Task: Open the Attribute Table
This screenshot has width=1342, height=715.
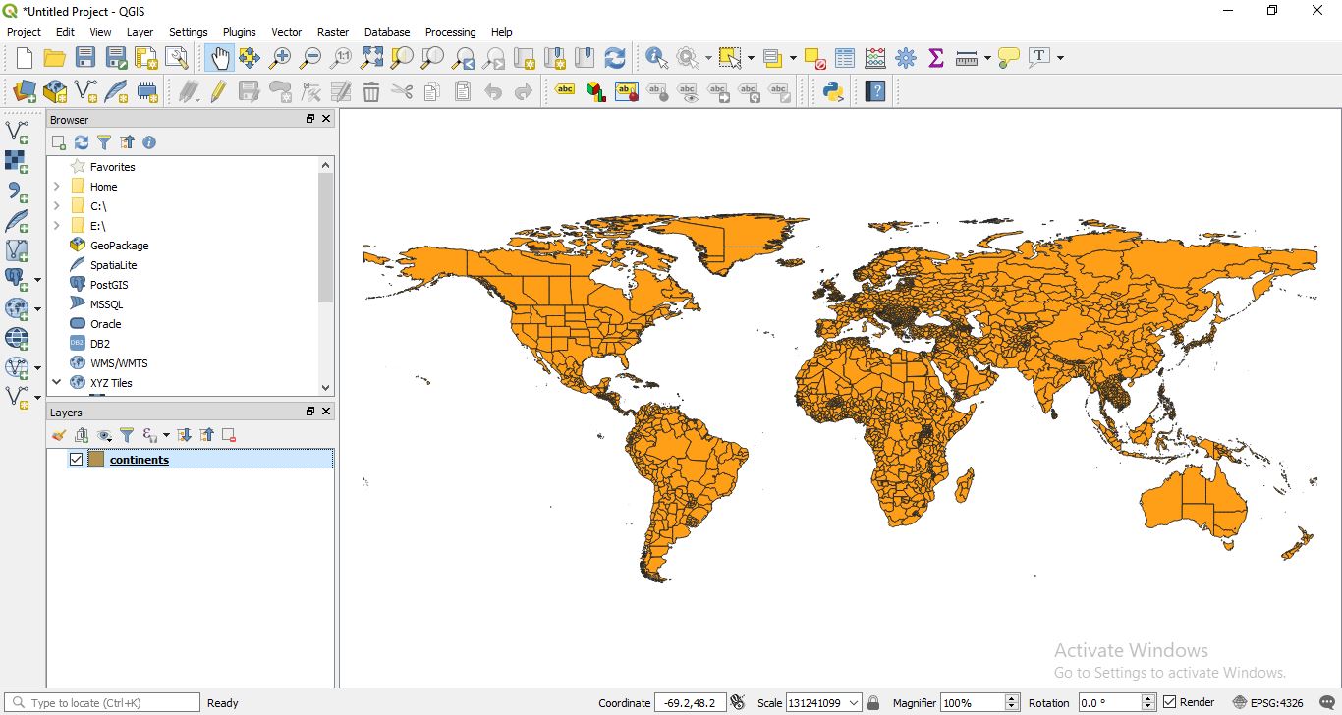Action: tap(844, 58)
